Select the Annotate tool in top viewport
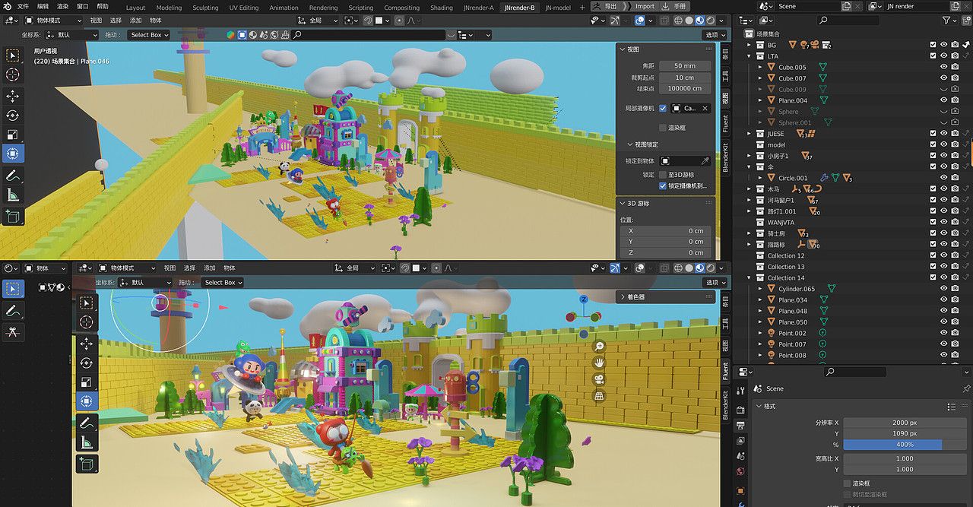Image resolution: width=973 pixels, height=507 pixels. point(13,176)
